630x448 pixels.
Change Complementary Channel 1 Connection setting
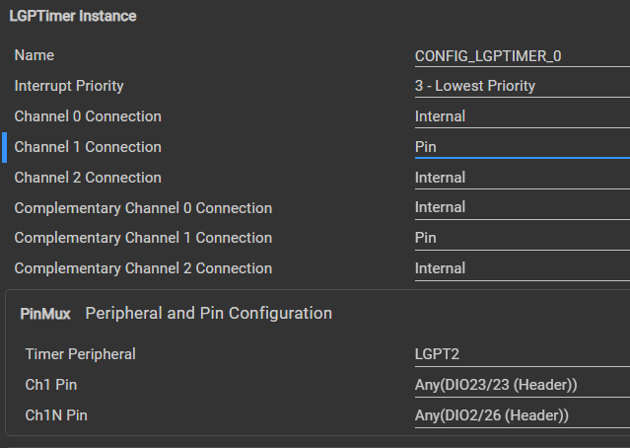tap(523, 238)
